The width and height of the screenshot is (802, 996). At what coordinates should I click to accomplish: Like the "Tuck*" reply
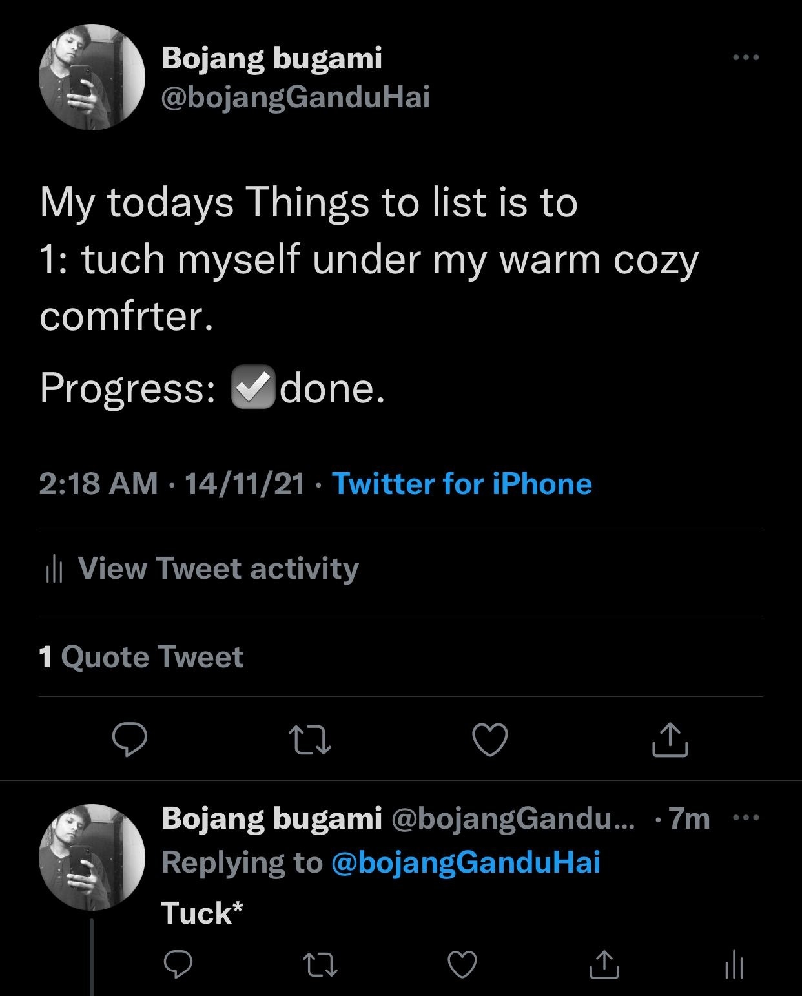click(462, 965)
